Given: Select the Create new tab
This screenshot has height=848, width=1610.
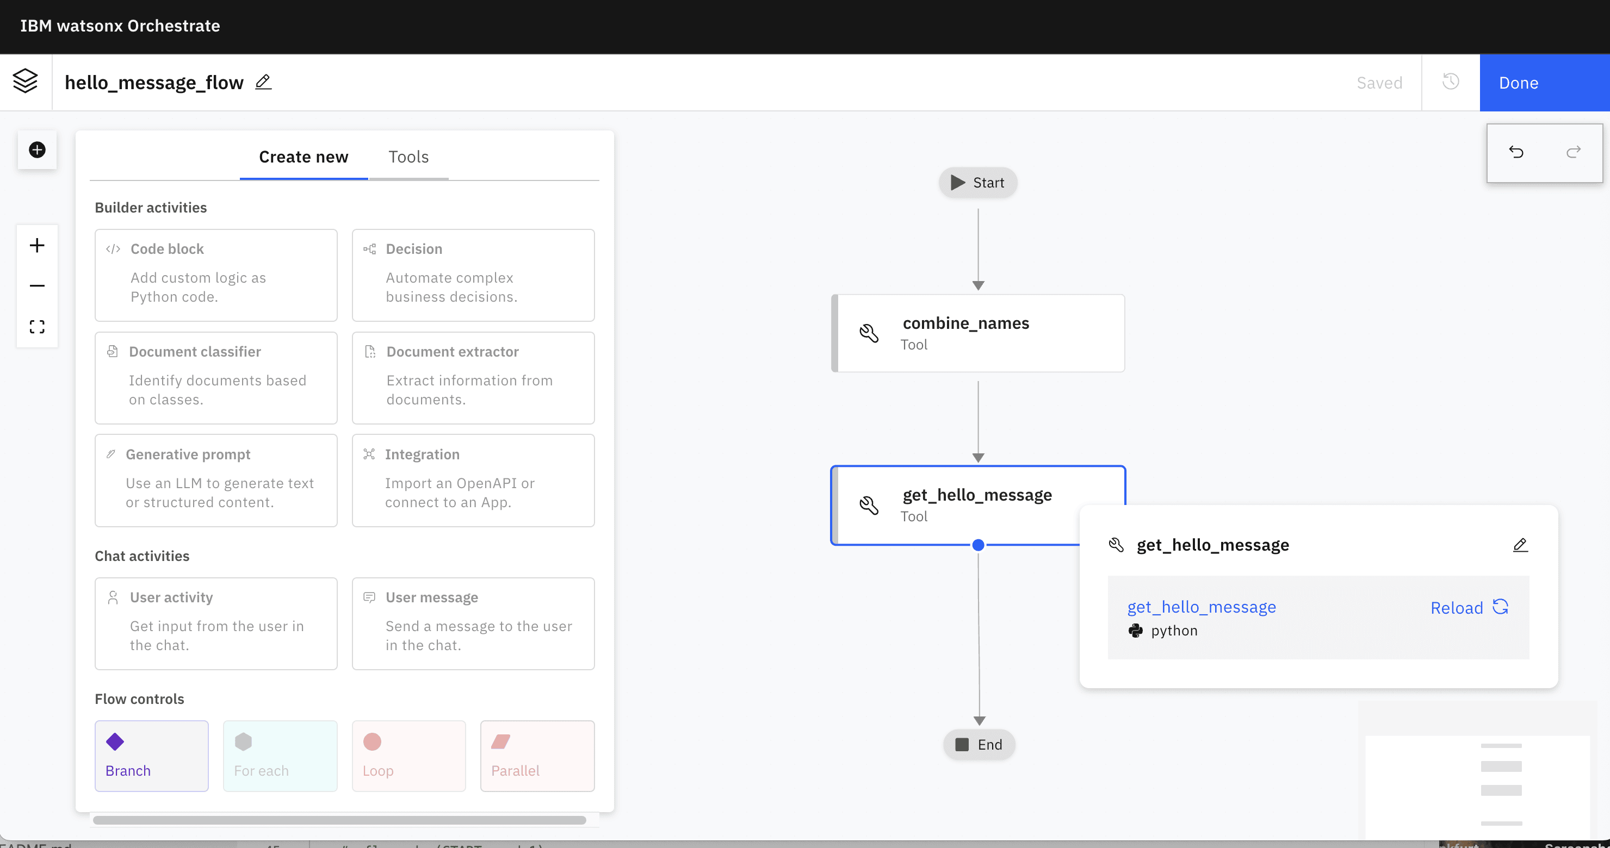Looking at the screenshot, I should [303, 157].
